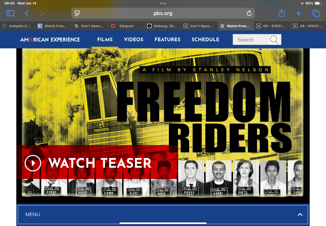Screen dimensions: 326x226
Task: Open the page menu icon in address bar
Action: pos(77,13)
